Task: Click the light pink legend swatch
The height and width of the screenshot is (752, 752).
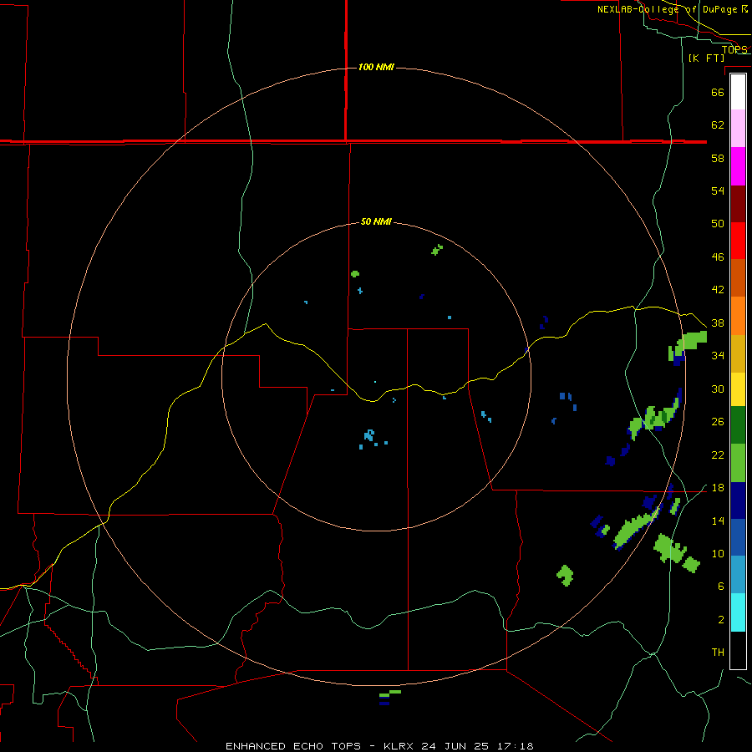Action: click(x=738, y=128)
